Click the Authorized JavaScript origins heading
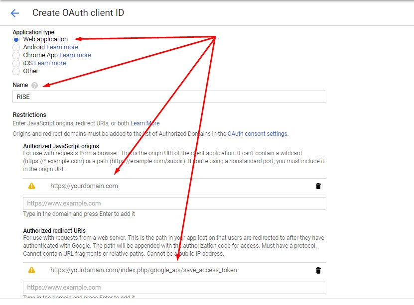This screenshot has height=305, width=414. click(61, 146)
